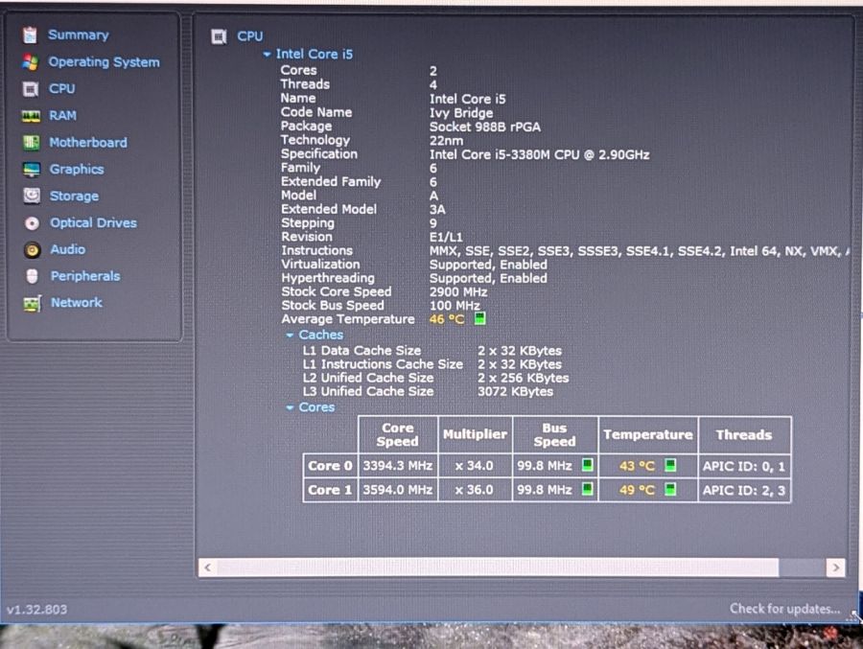Click the Audio speaker icon
This screenshot has width=863, height=649.
(32, 249)
